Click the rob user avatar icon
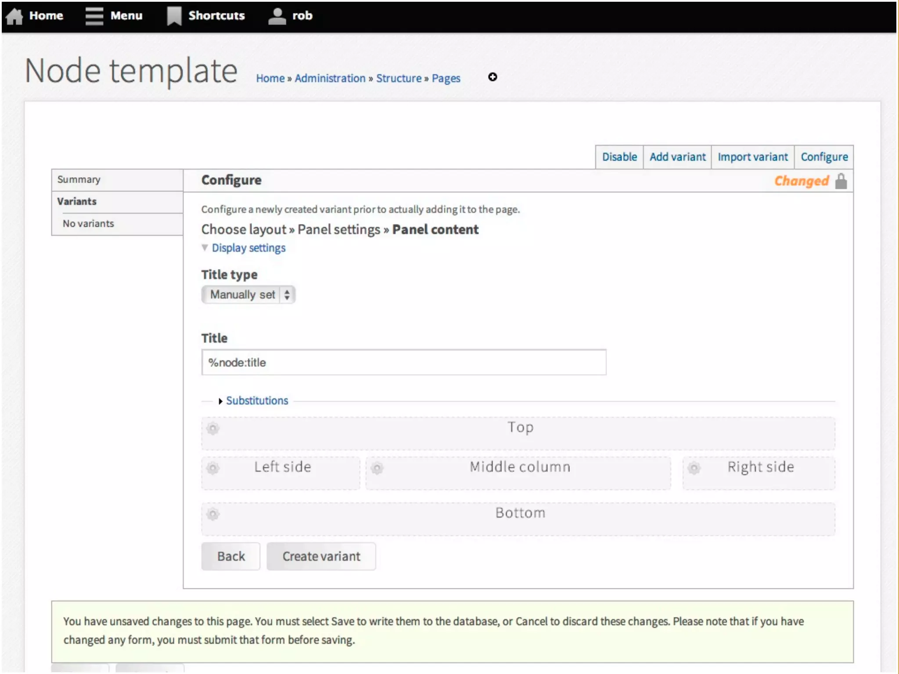Image resolution: width=899 pixels, height=674 pixels. [x=277, y=16]
